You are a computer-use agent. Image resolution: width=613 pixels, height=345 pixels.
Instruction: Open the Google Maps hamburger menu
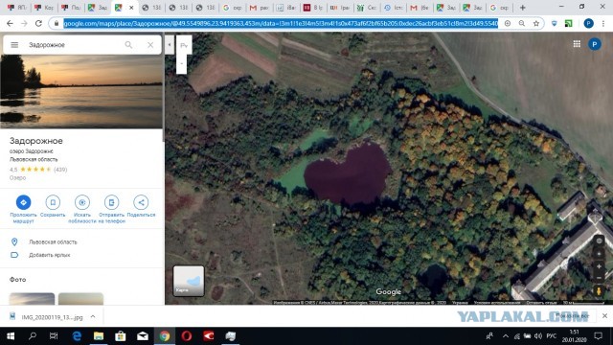click(14, 45)
